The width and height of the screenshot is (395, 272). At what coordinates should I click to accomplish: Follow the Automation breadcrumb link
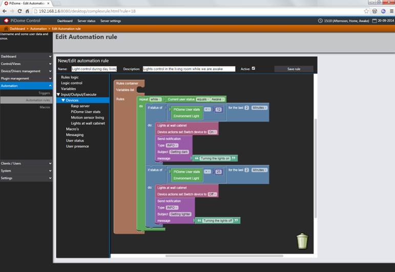point(38,29)
